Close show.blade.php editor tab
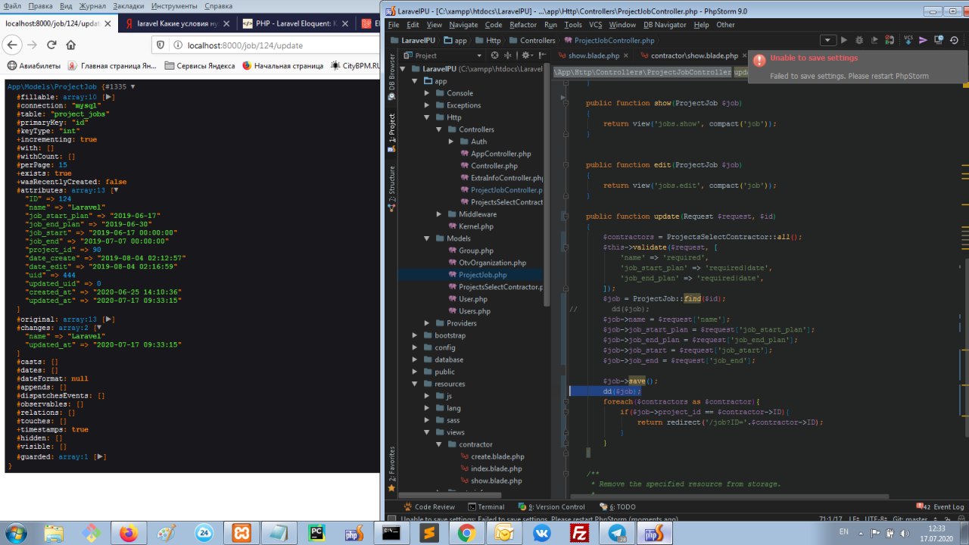Screen dimensions: 969x545 pos(626,56)
